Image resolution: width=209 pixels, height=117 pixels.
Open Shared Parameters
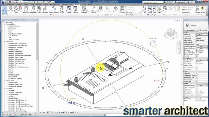tap(45, 9)
